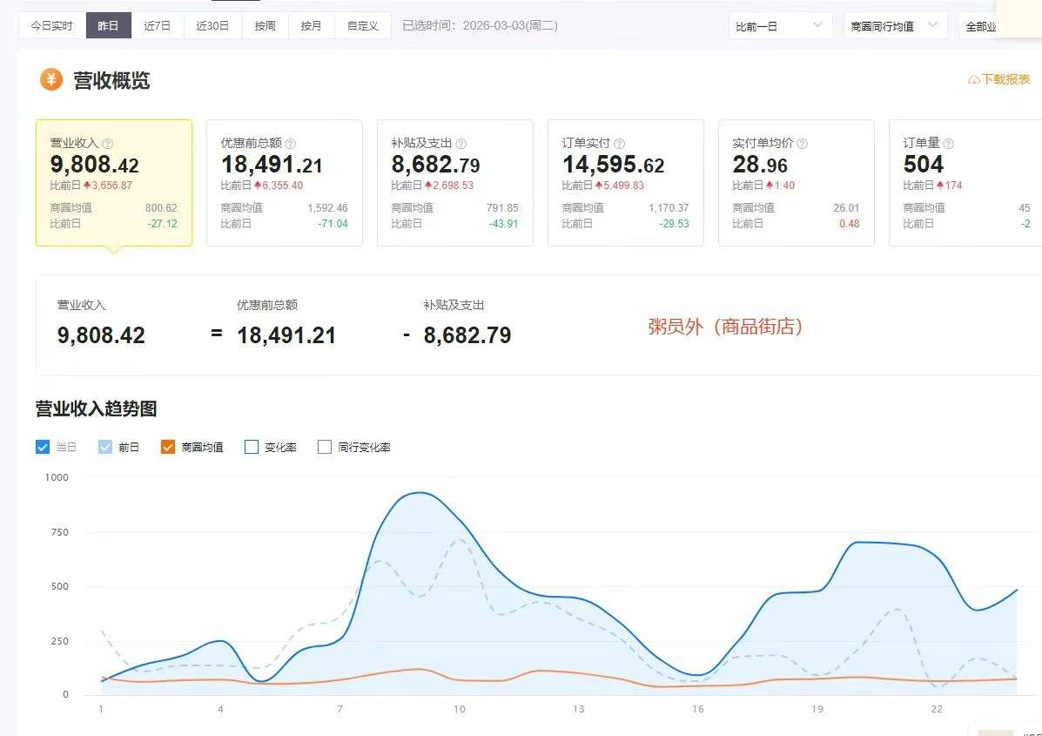The width and height of the screenshot is (1042, 736).
Task: Open the 全部业务 dropdown on the right
Action: [x=984, y=26]
